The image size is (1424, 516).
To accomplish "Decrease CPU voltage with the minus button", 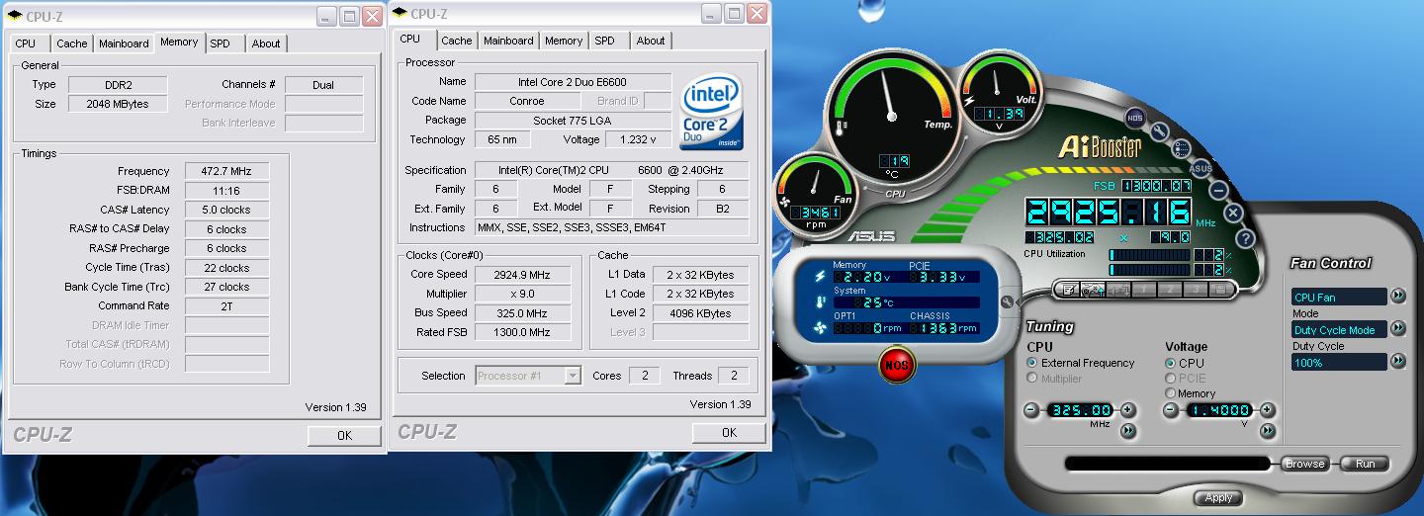I will 1171,410.
